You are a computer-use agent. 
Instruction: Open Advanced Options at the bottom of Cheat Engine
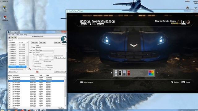(x=13, y=108)
